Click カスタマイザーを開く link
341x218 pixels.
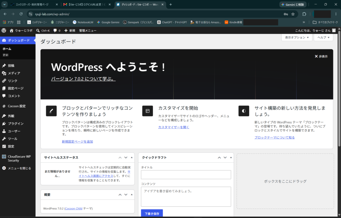(x=173, y=127)
